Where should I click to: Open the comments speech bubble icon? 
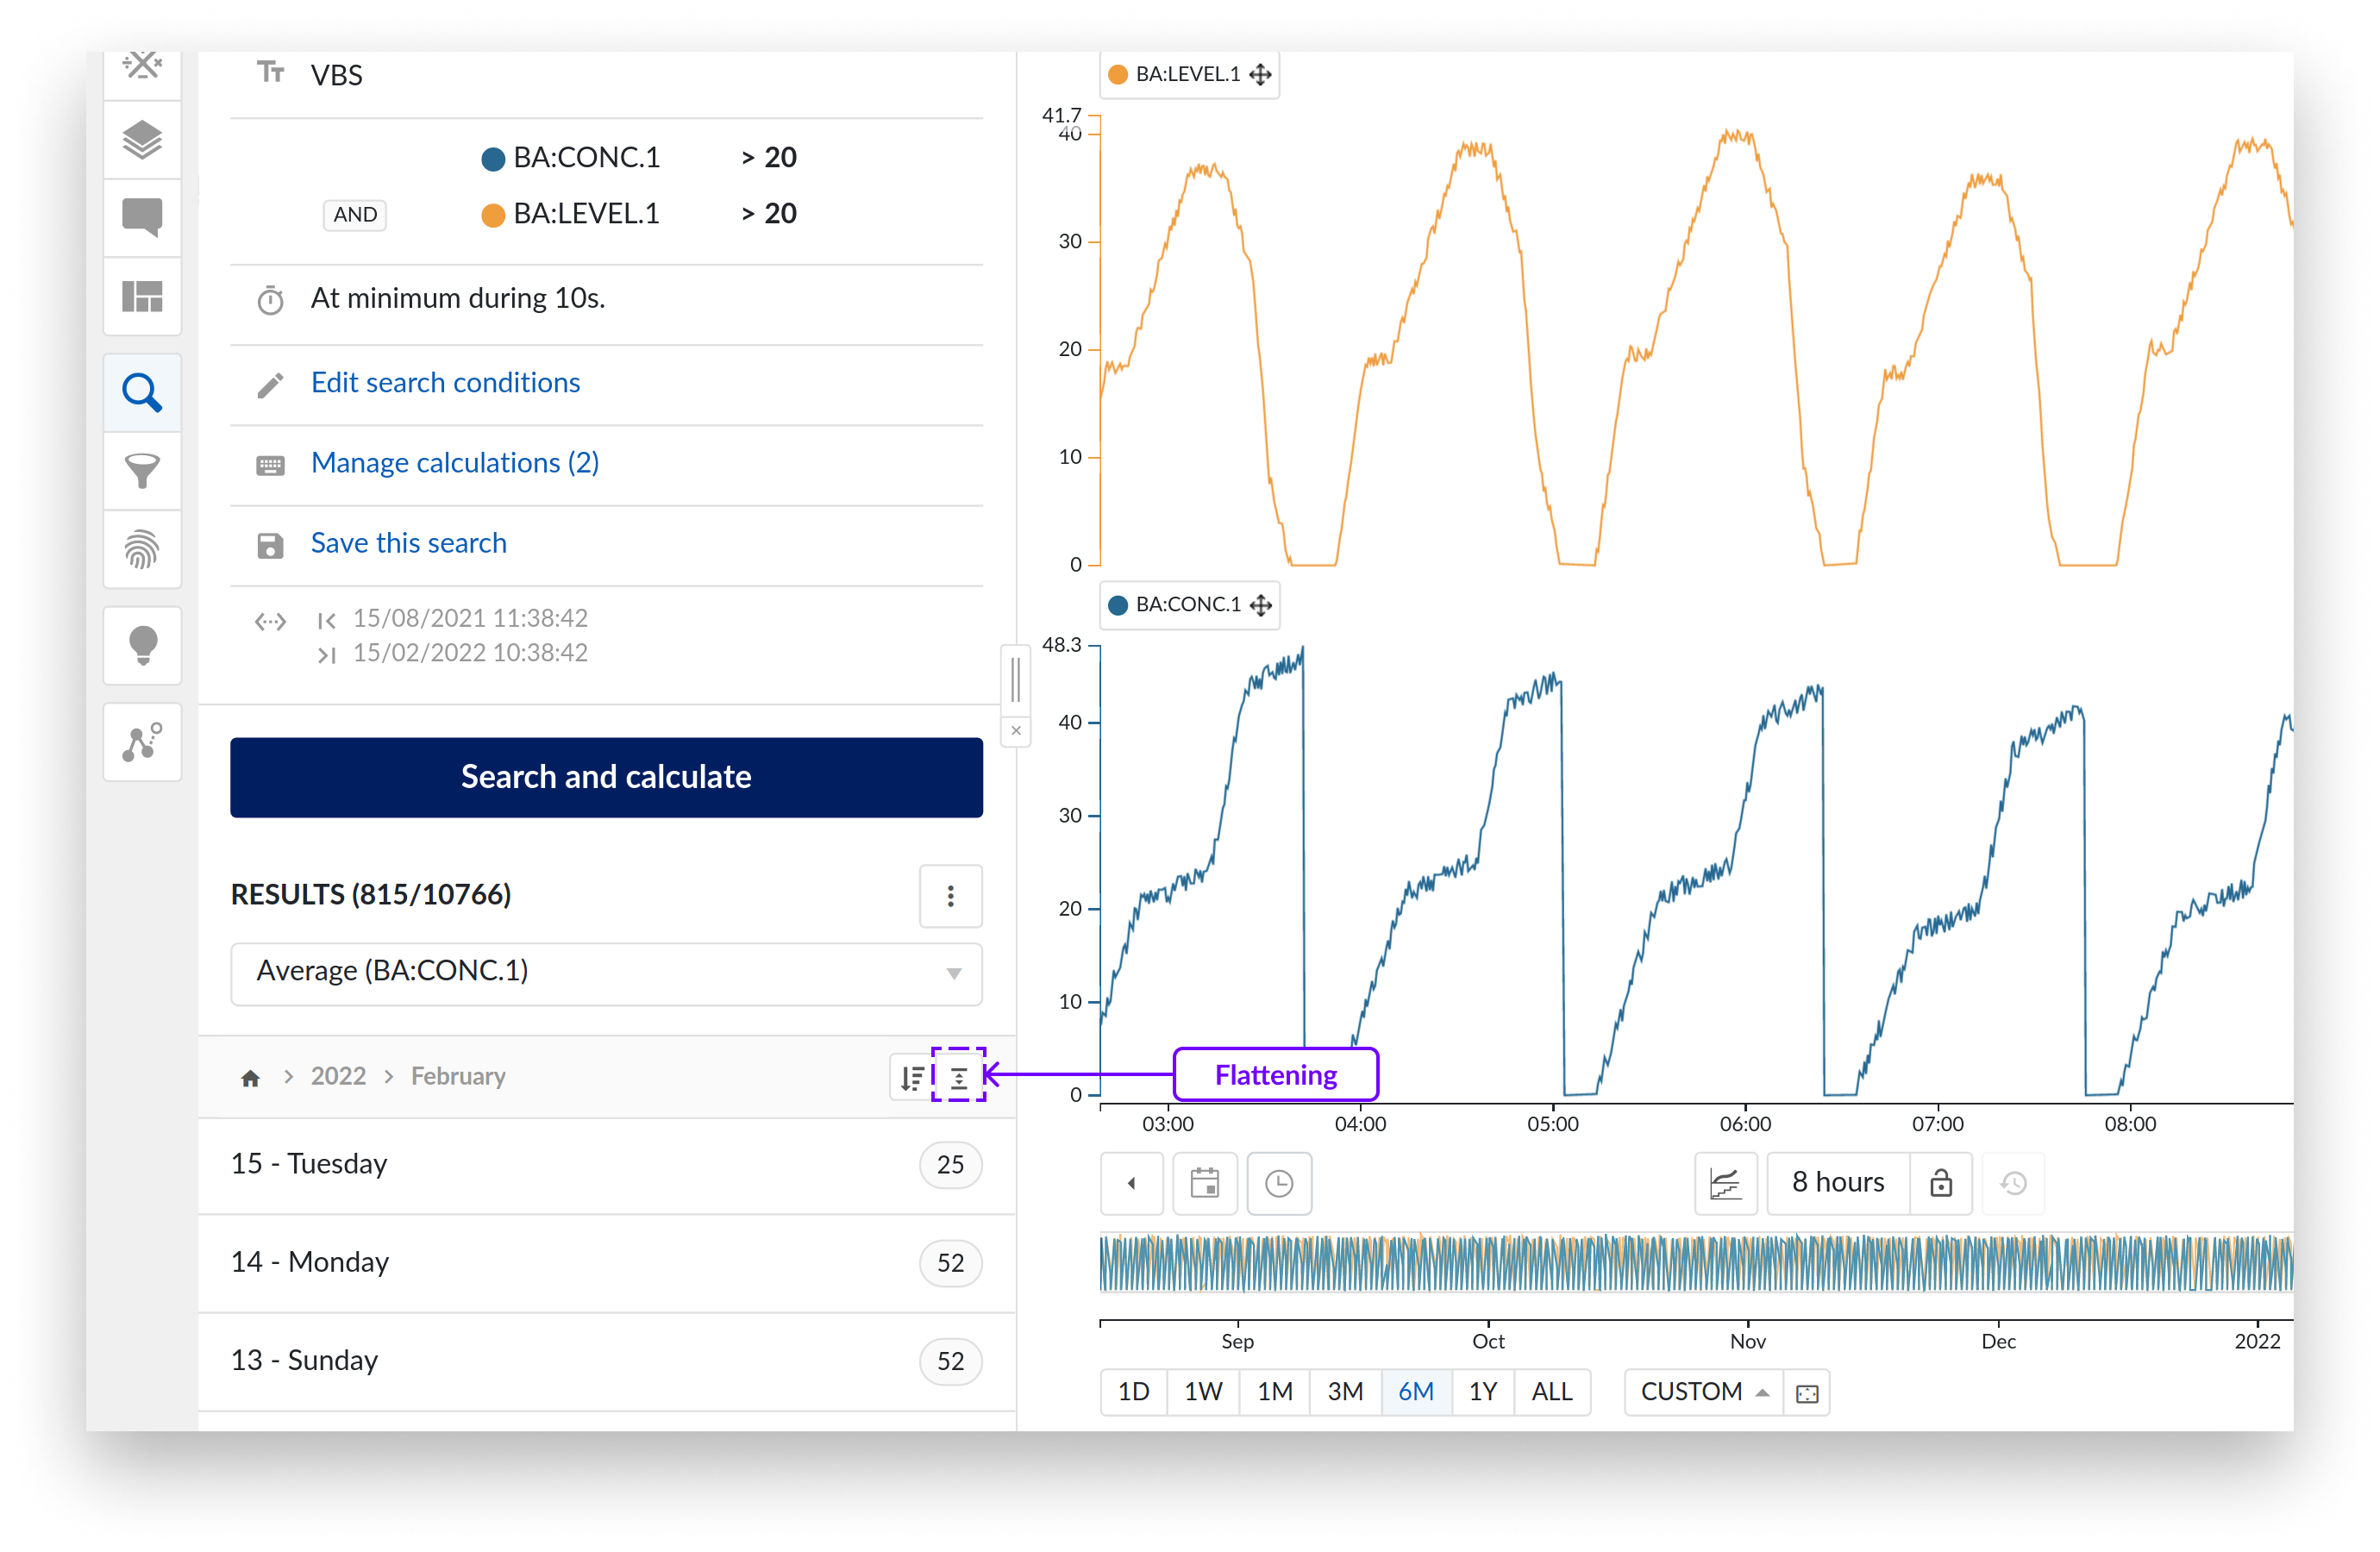(142, 217)
